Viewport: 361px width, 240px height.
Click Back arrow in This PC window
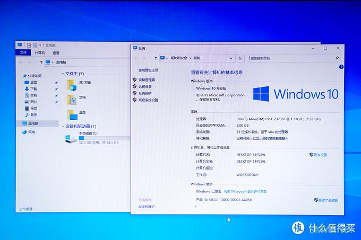[21, 62]
